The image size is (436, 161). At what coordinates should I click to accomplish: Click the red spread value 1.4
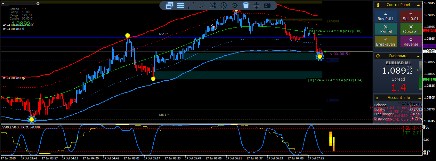[x=398, y=87]
